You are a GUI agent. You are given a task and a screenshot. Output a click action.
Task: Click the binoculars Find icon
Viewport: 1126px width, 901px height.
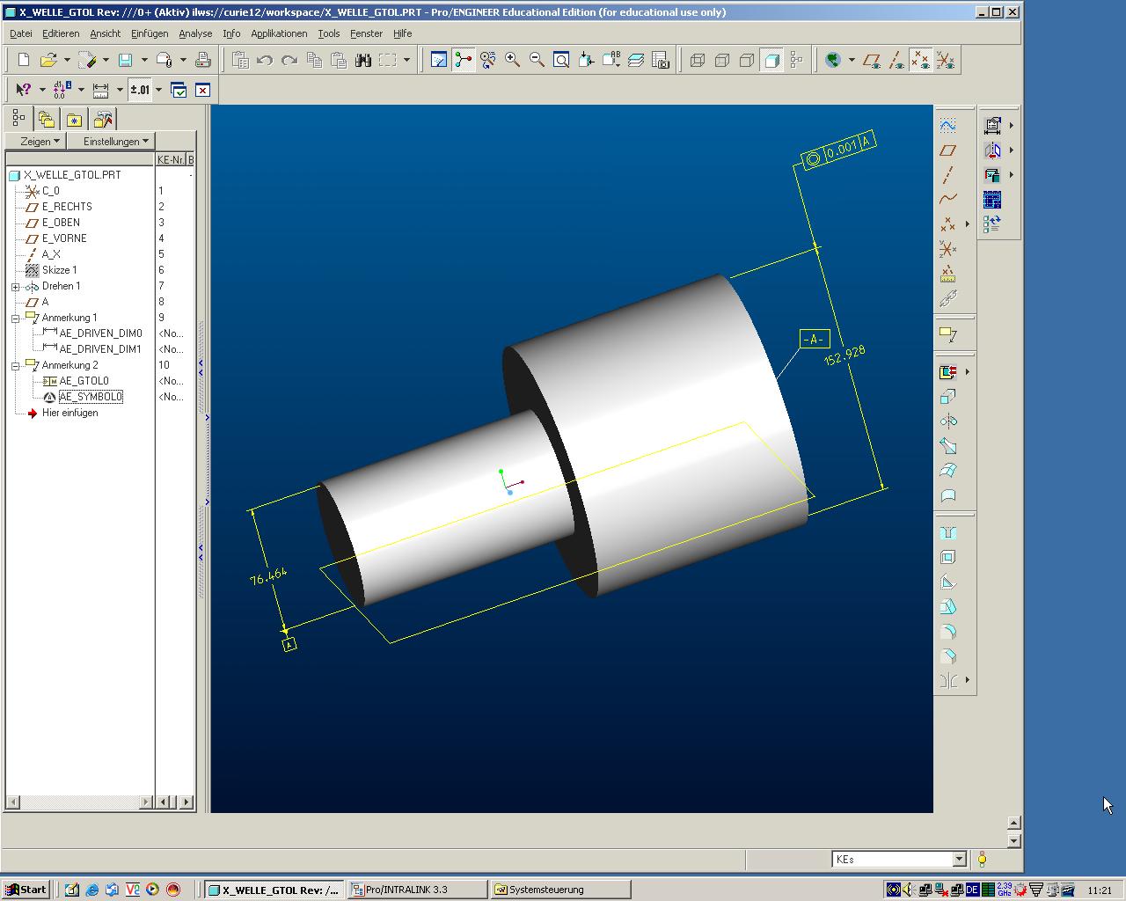click(x=362, y=60)
